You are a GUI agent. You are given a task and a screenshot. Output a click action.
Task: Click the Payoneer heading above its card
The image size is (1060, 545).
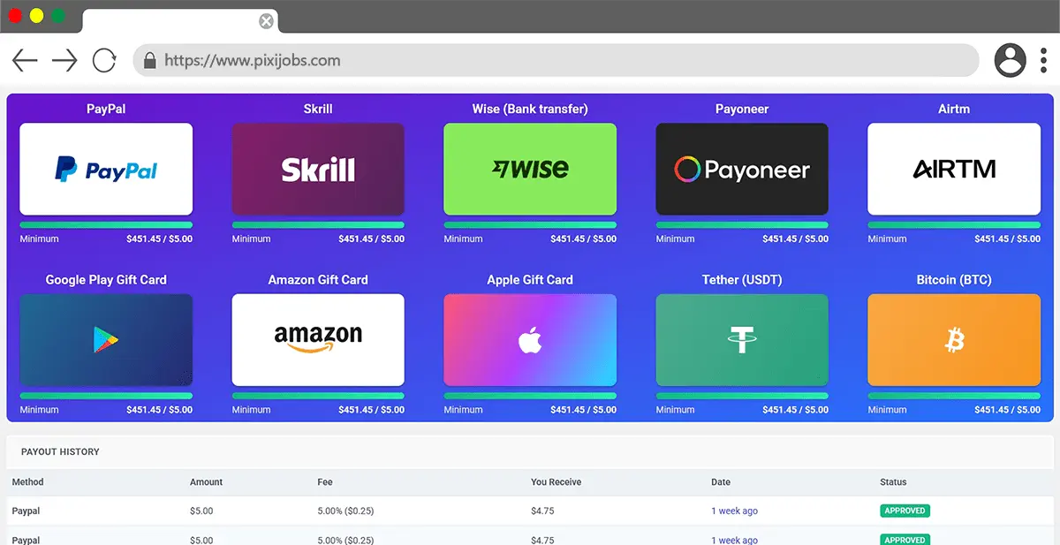coord(742,109)
